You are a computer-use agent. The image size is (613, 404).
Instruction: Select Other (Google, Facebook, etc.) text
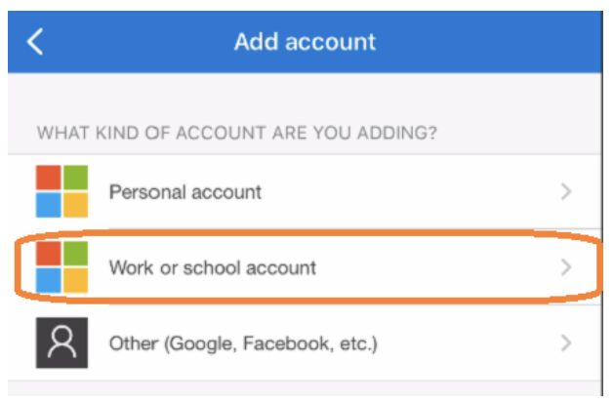[243, 343]
